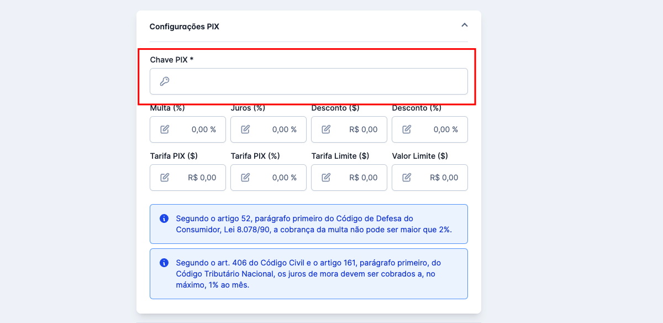This screenshot has width=663, height=323.
Task: Click the info icon on the multa notice
Action: 163,218
